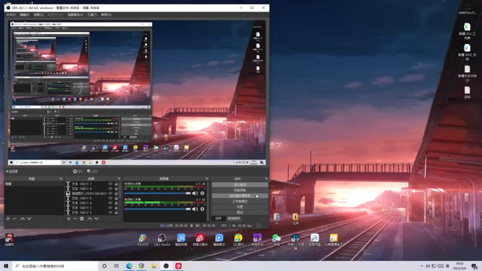Open Baidu Netdisk desktop shortcut

(x=315, y=240)
